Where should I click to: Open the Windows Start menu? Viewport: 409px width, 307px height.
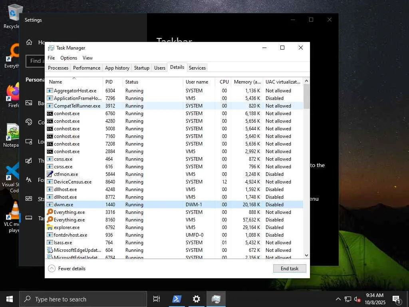pyautogui.click(x=10, y=299)
